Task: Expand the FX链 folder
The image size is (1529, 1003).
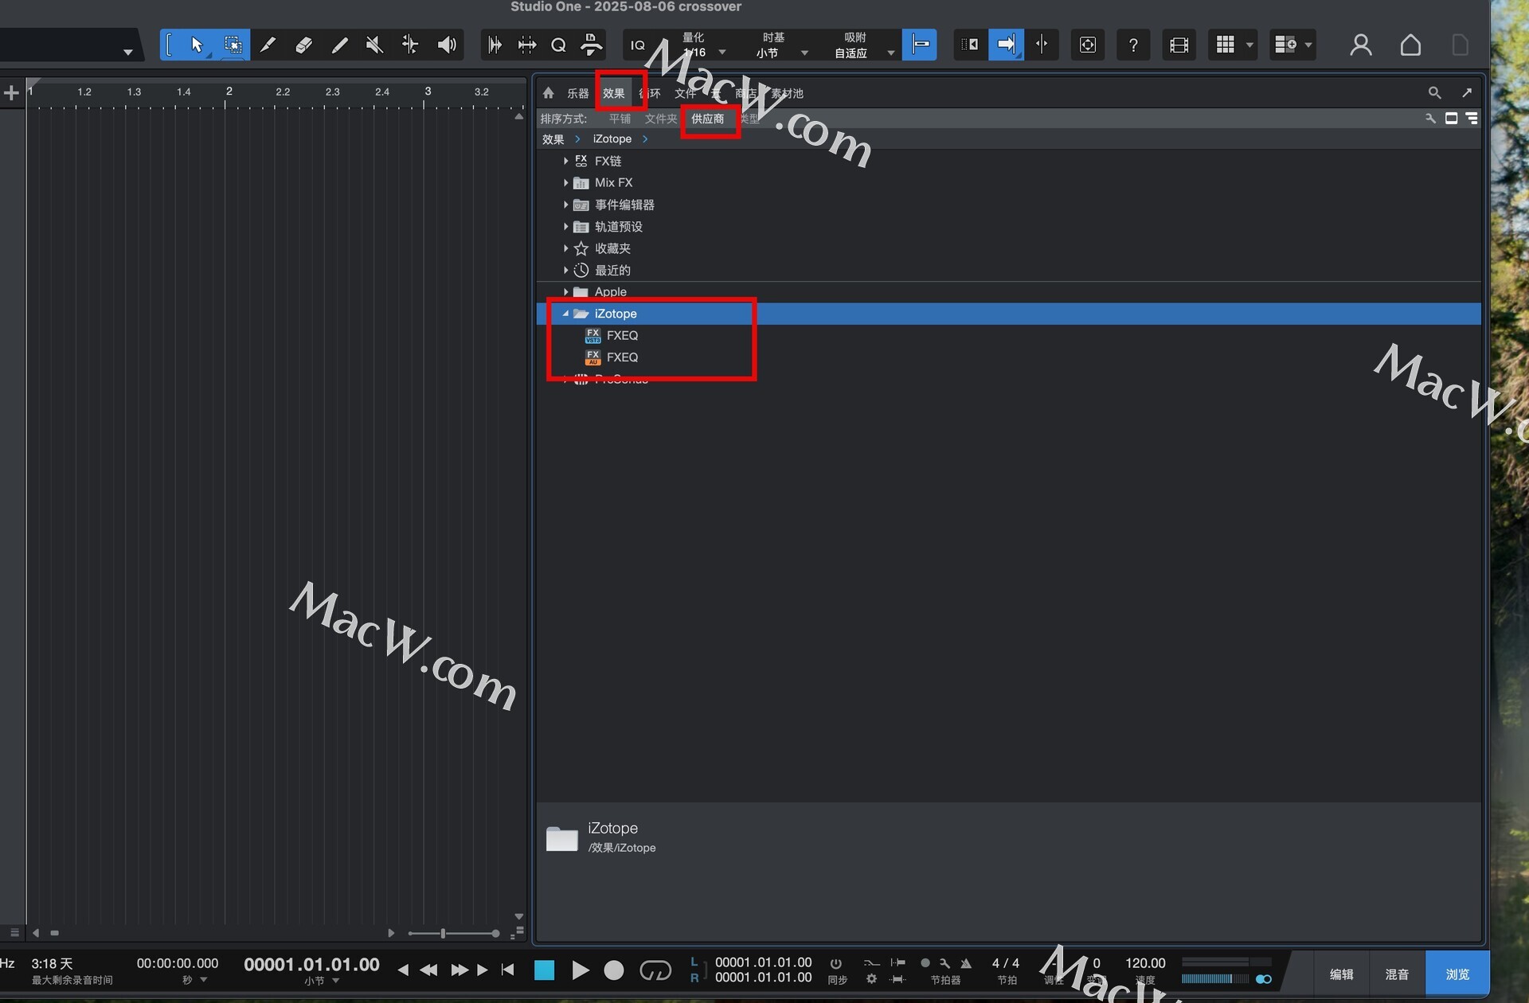Action: pyautogui.click(x=565, y=161)
